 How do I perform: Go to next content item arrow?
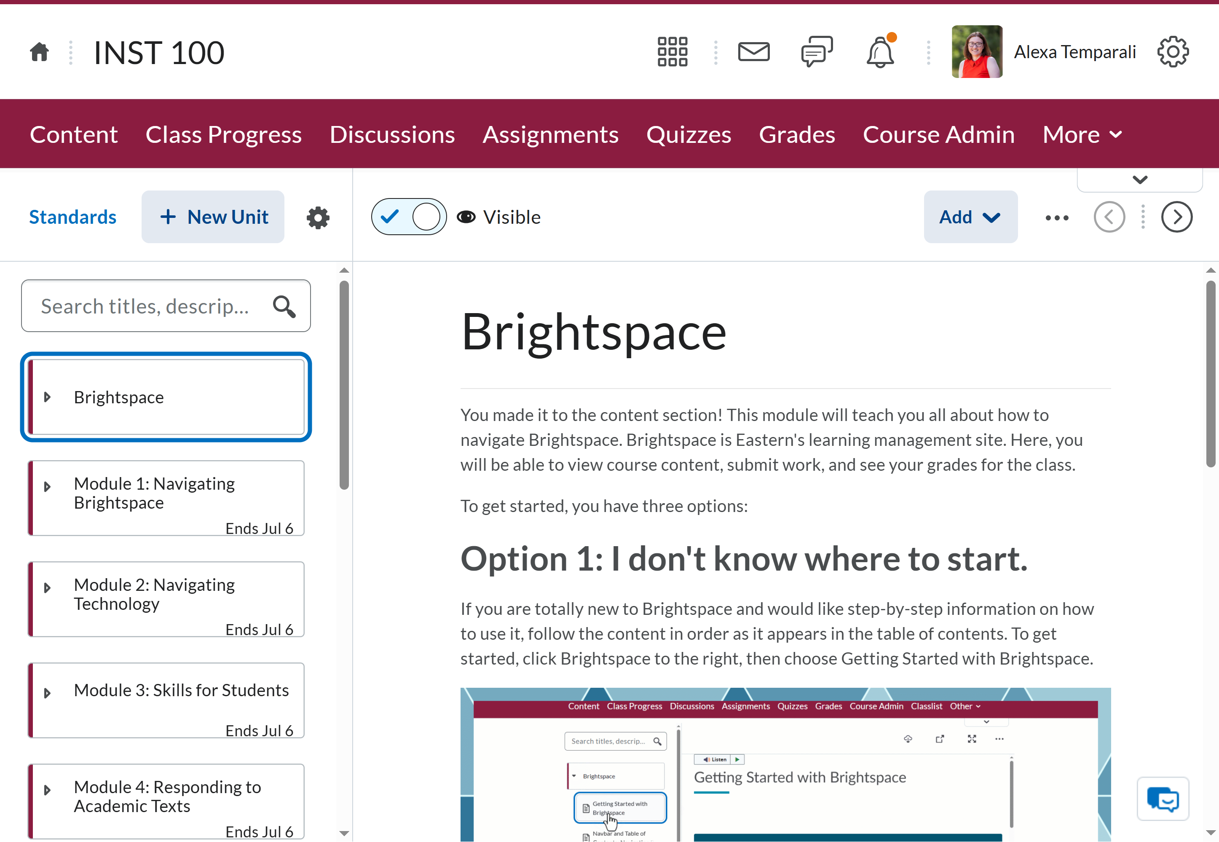1177,217
